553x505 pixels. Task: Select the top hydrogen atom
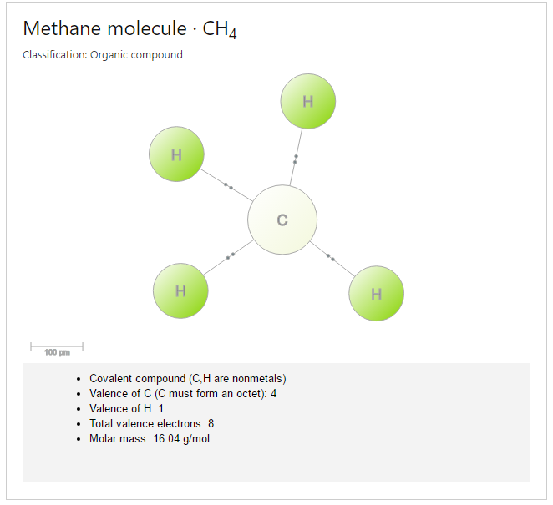[308, 101]
